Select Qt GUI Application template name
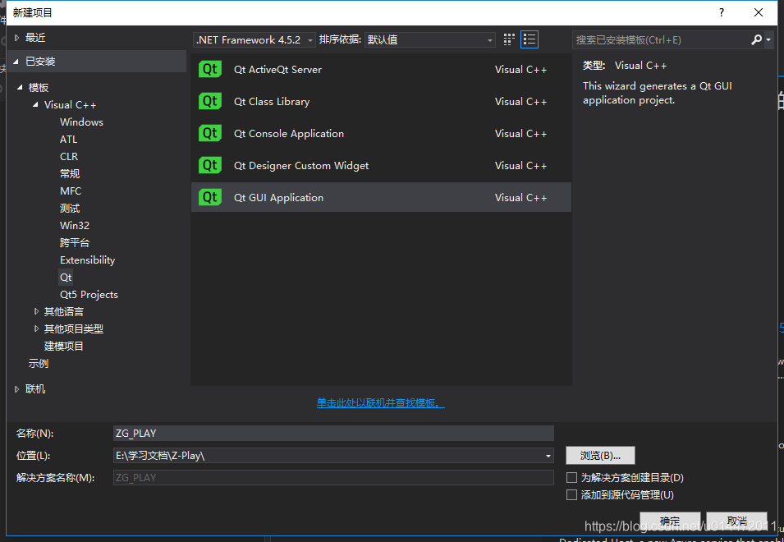Image resolution: width=784 pixels, height=542 pixels. click(278, 197)
